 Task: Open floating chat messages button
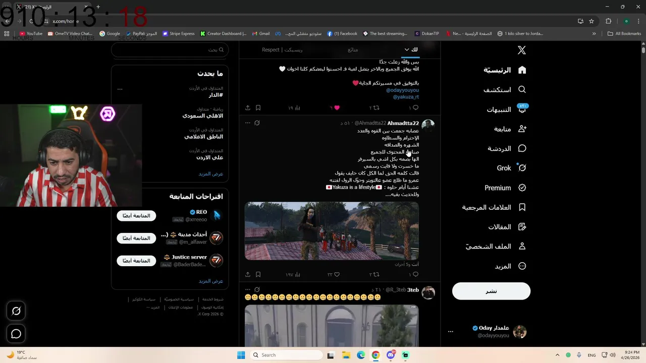pyautogui.click(x=16, y=334)
